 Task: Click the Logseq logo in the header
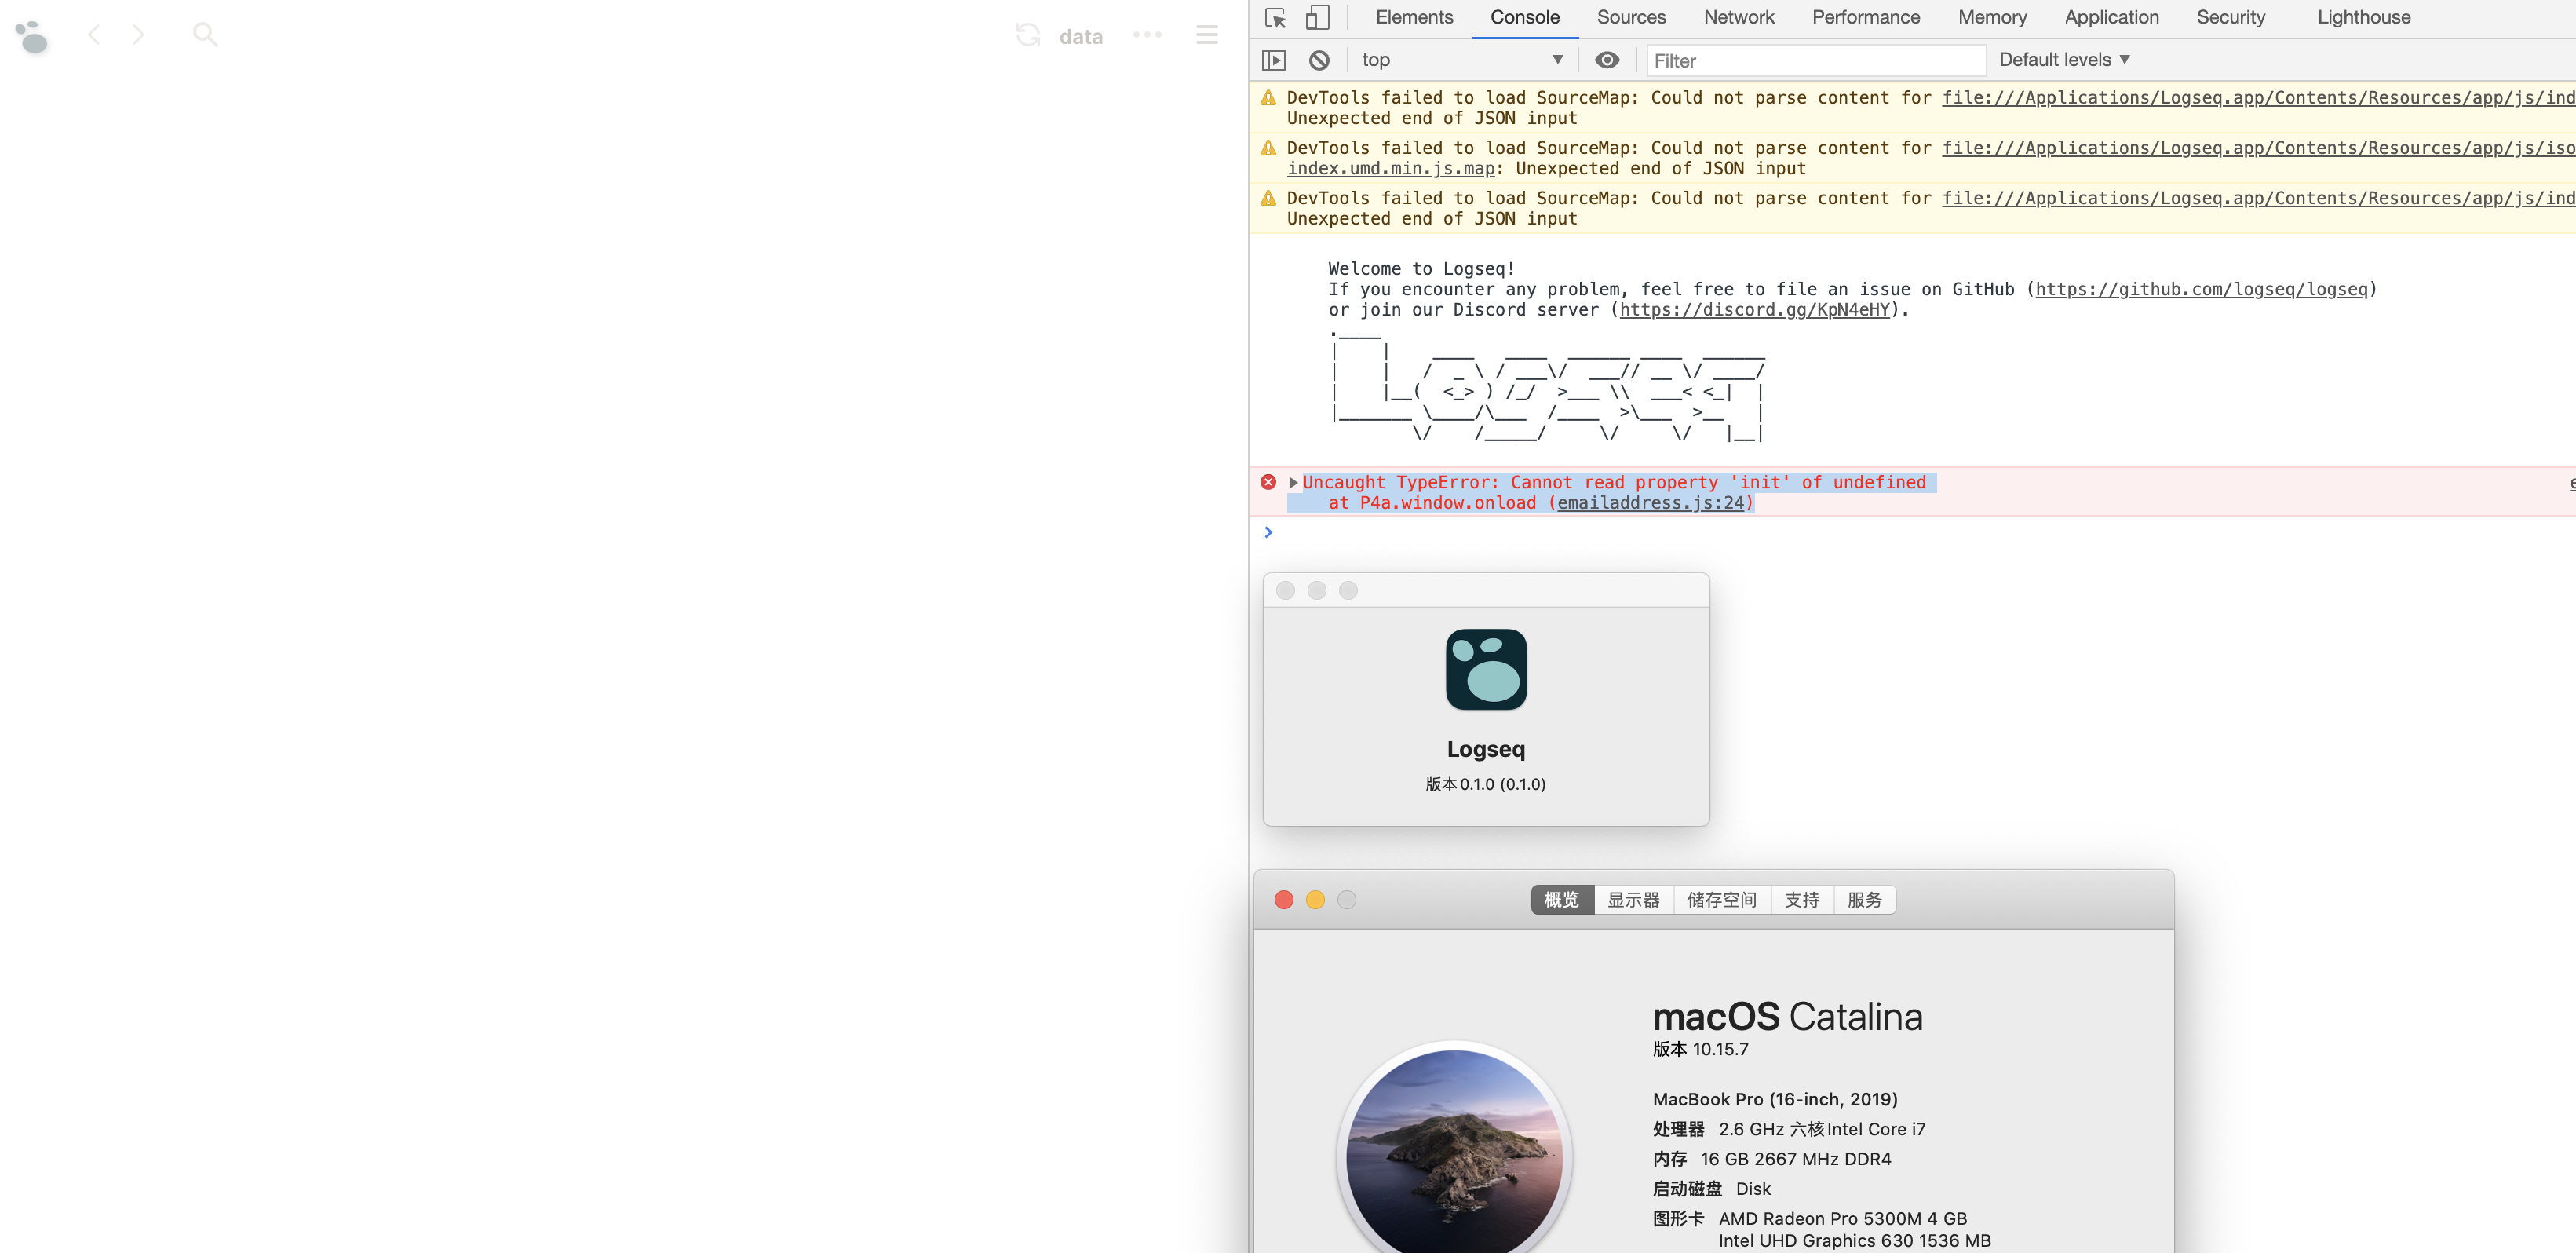tap(32, 37)
